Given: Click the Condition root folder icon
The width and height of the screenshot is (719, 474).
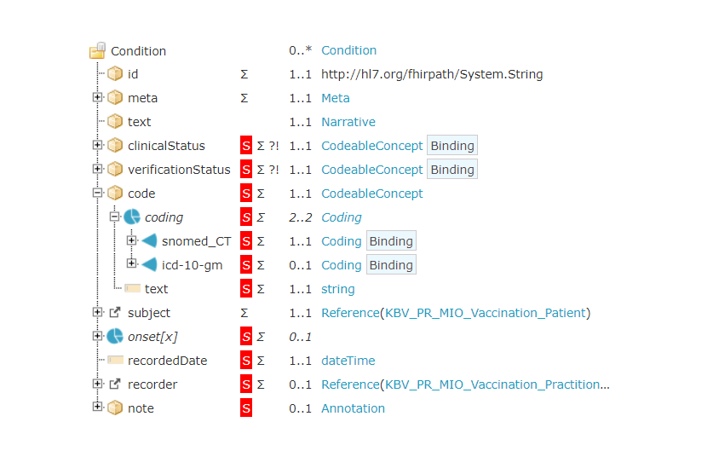Looking at the screenshot, I should (x=98, y=50).
